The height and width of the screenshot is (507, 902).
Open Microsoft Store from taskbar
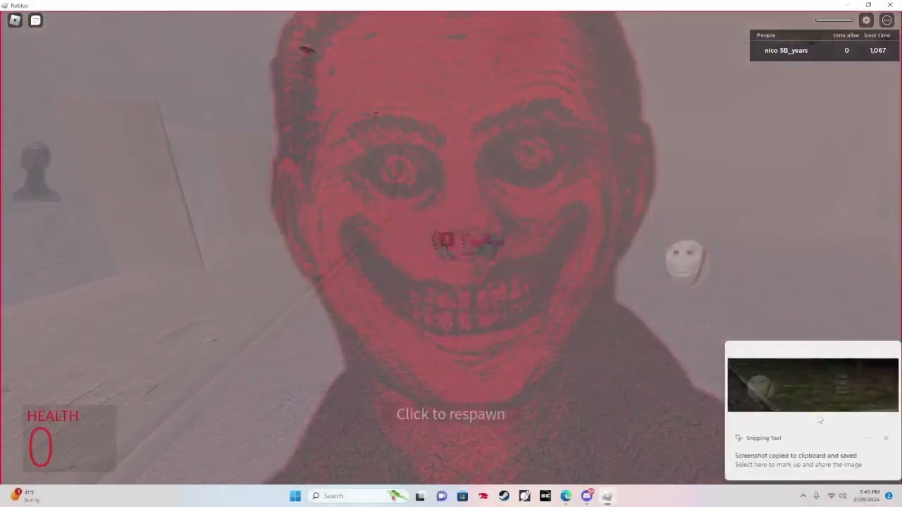[x=462, y=496]
